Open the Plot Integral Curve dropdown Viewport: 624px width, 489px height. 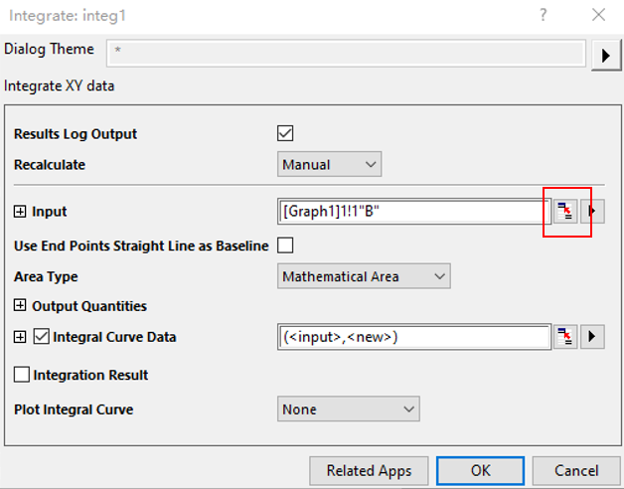pos(348,408)
